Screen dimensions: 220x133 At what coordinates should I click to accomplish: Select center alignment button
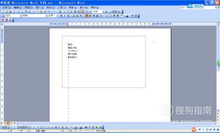click(90, 16)
